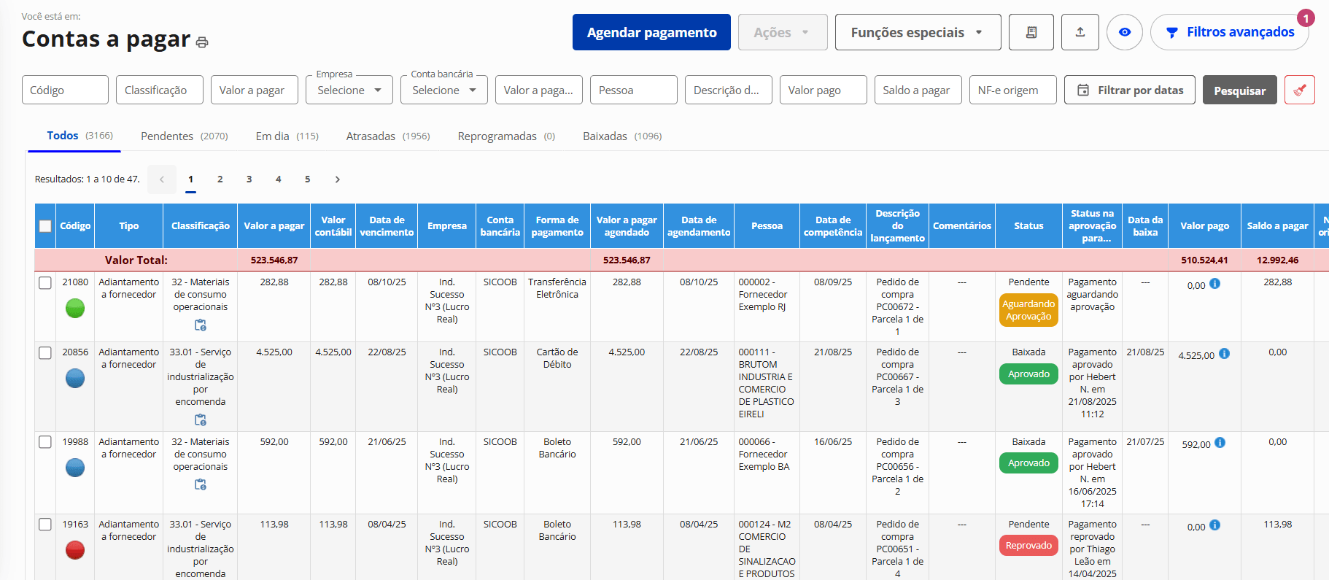The image size is (1329, 580).
Task: Click info icon beside valor pago 592,00
Action: tap(1220, 443)
